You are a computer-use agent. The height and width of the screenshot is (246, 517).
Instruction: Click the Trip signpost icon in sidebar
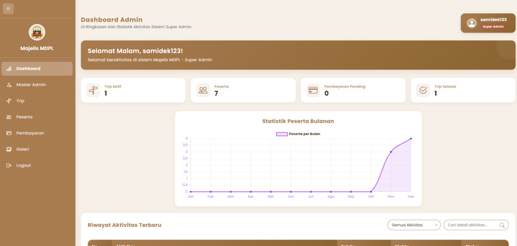coord(9,101)
